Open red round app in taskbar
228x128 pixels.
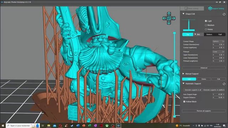pyautogui.click(x=60, y=126)
